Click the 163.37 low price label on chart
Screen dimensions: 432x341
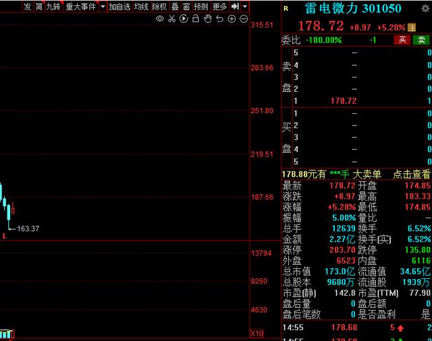pos(28,228)
